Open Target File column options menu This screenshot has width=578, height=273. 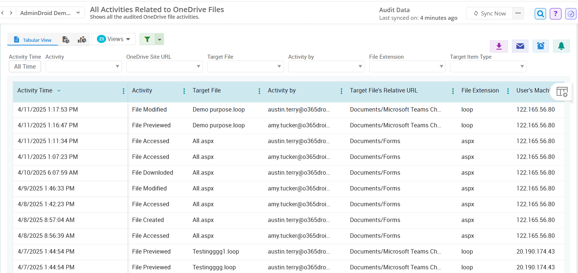(259, 91)
